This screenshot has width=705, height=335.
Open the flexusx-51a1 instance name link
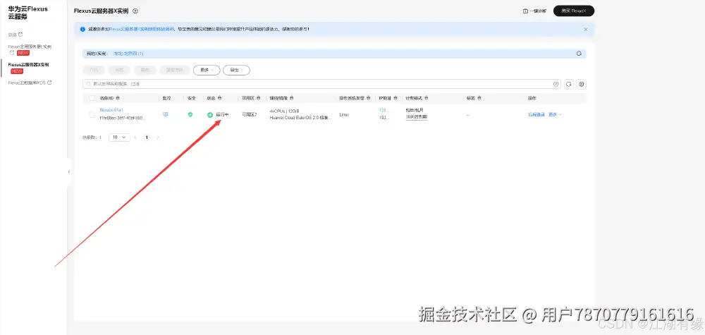click(x=111, y=110)
